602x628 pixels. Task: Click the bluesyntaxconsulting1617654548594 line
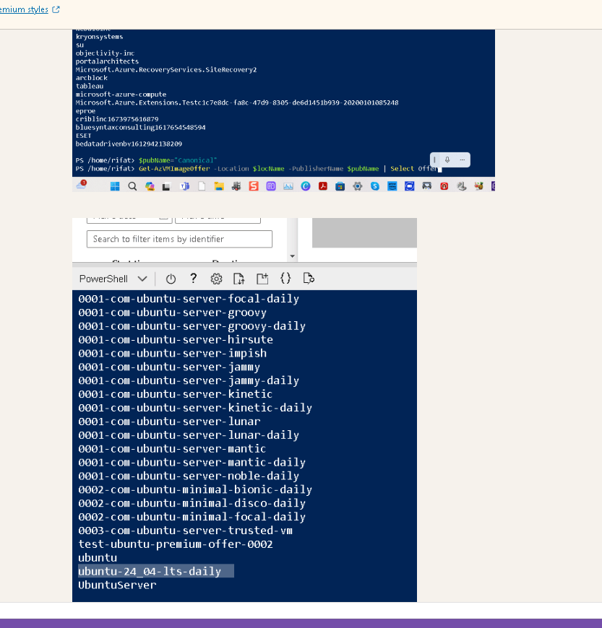140,127
